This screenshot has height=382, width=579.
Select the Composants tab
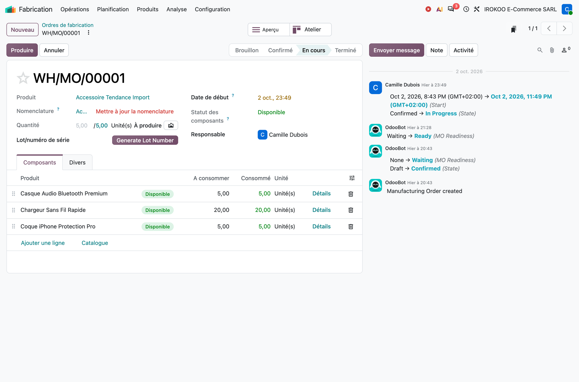point(40,163)
